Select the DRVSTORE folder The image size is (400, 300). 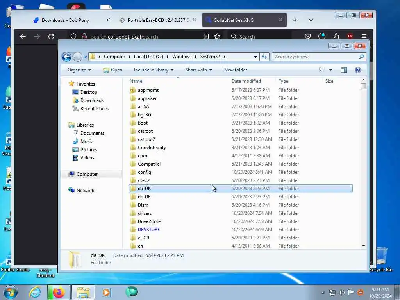click(x=148, y=230)
